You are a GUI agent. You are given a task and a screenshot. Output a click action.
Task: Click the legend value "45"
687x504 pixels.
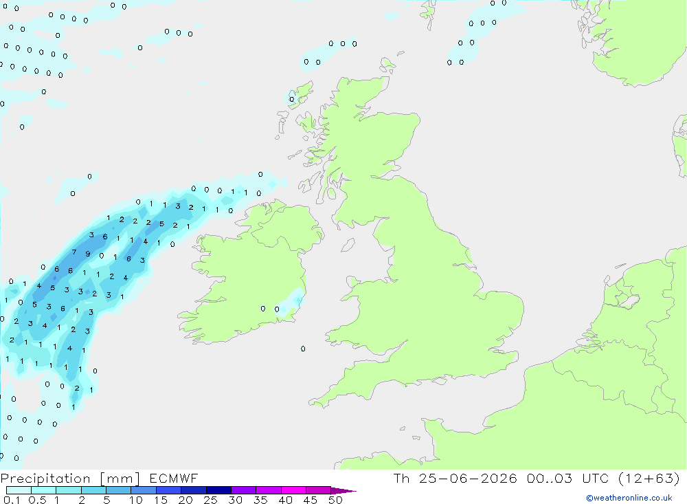311,500
